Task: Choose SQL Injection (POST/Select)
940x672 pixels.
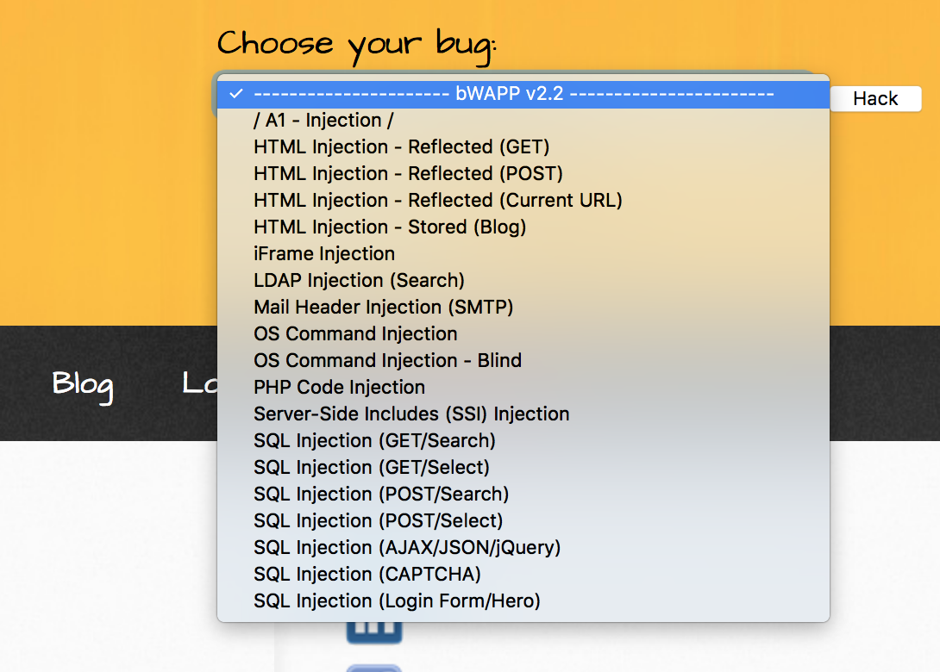Action: point(378,521)
